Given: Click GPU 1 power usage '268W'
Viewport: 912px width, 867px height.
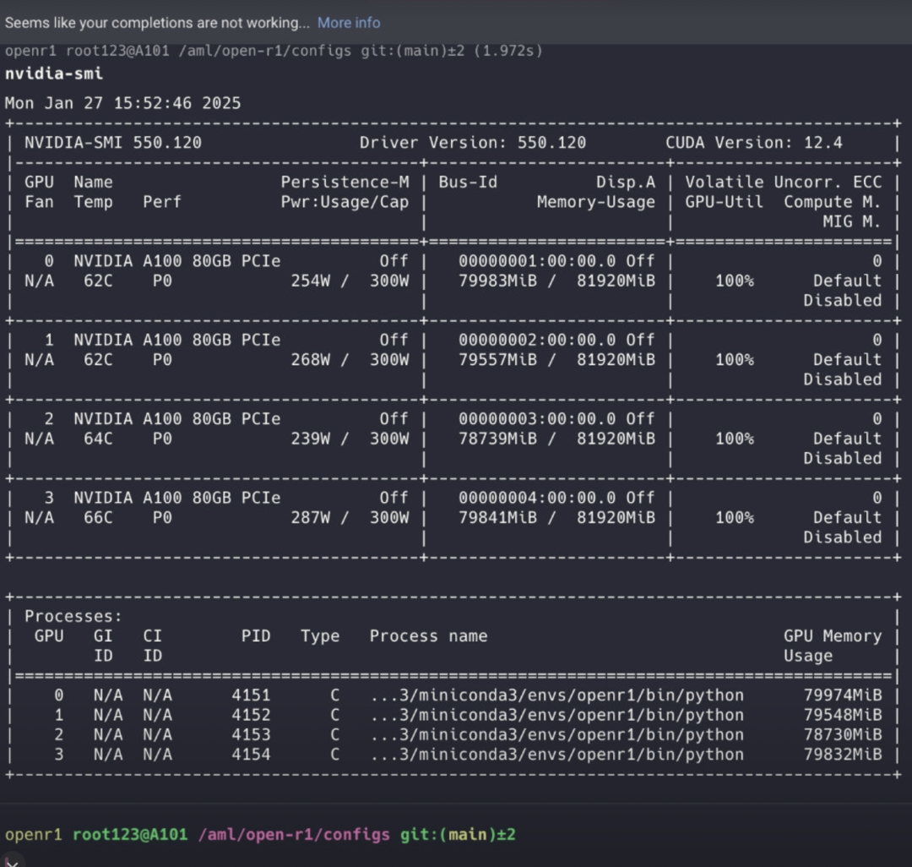Looking at the screenshot, I should (311, 360).
